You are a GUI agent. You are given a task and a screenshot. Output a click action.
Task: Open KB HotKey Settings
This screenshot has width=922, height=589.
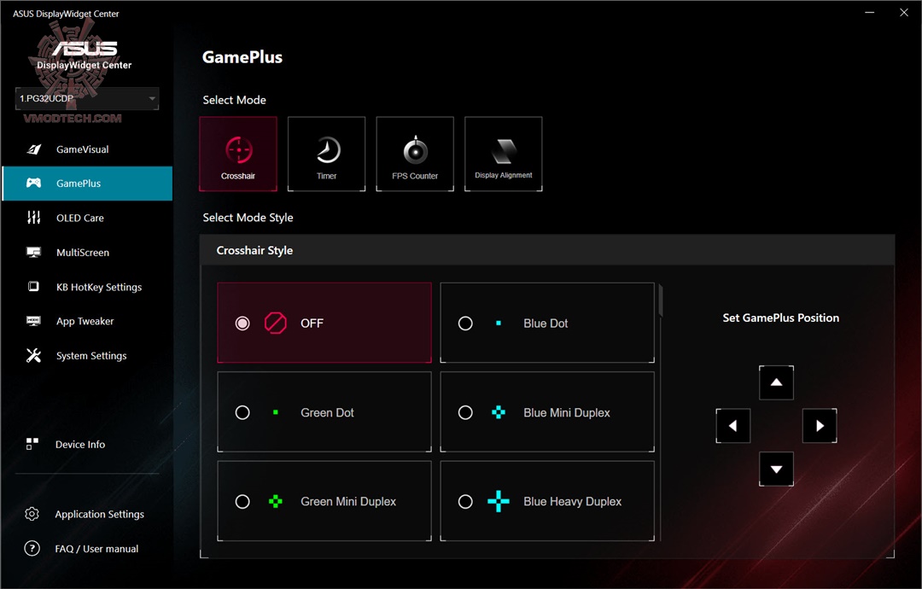point(87,287)
